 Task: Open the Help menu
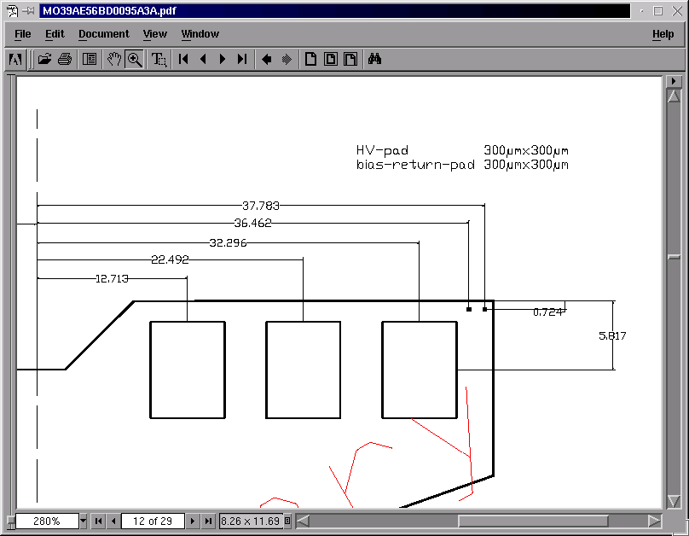click(x=663, y=34)
